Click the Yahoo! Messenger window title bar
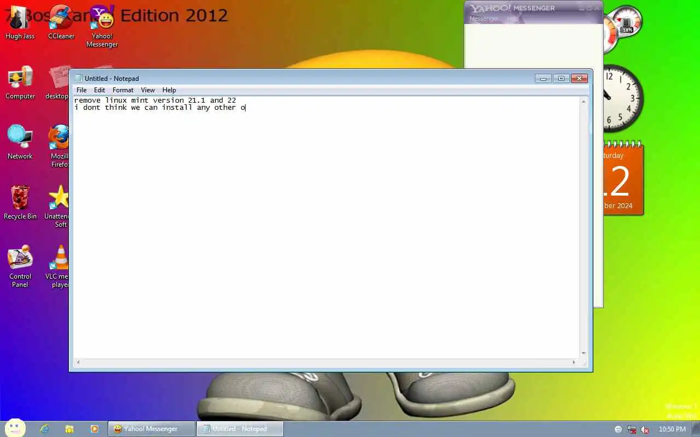Screen dimensions: 700x437 click(x=533, y=8)
